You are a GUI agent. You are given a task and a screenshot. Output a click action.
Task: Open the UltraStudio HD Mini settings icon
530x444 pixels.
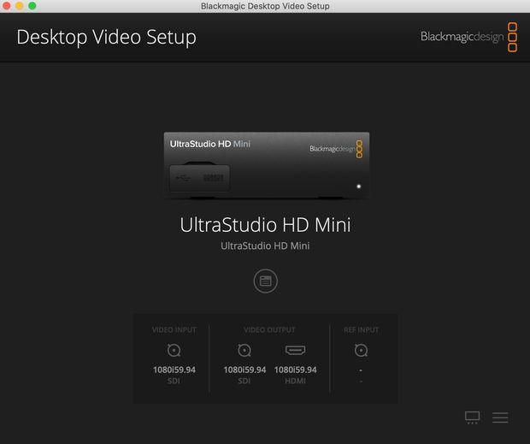265,281
